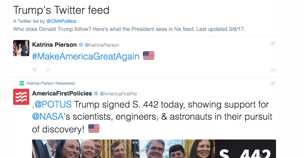Click Twitter bird icon on Katrina Pierson's tweet
The height and width of the screenshot is (158, 303).
tap(273, 43)
